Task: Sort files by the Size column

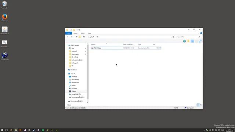Action: [154, 44]
